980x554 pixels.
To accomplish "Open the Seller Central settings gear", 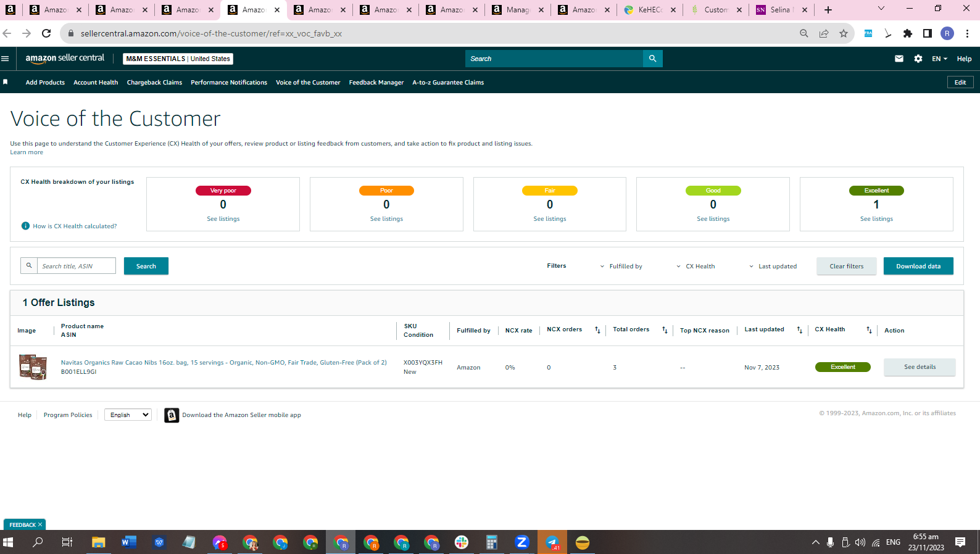I will 918,59.
